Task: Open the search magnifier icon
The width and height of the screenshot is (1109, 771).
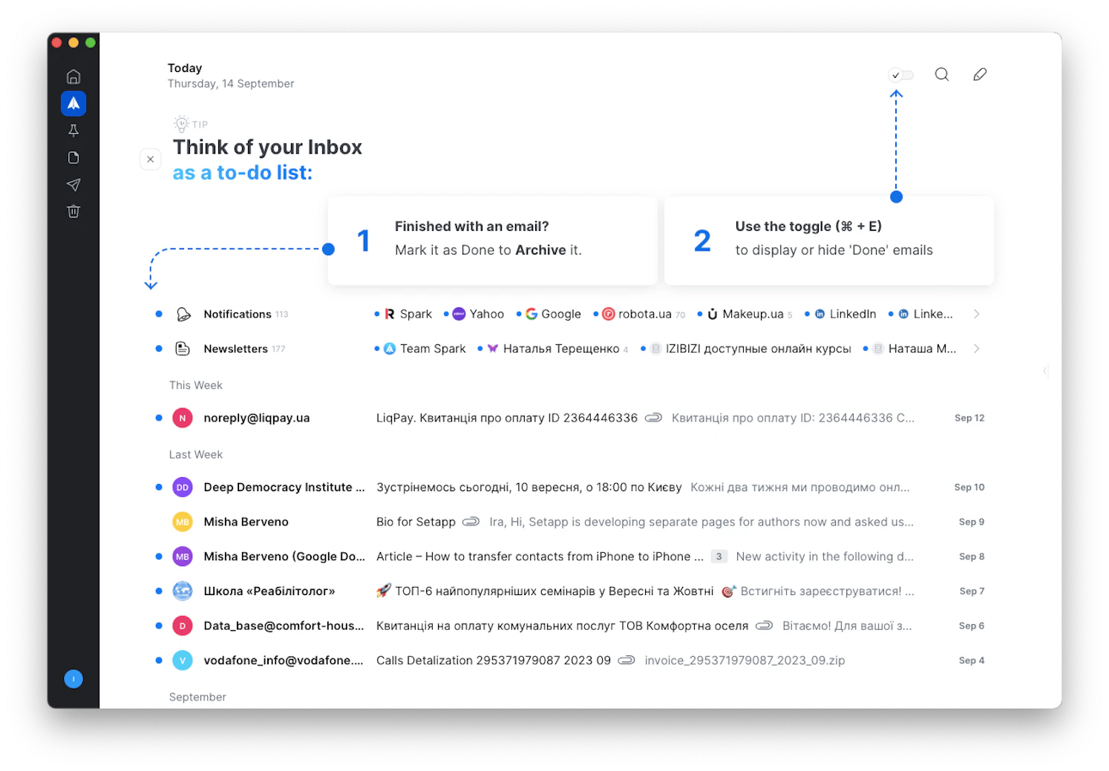Action: 942,74
